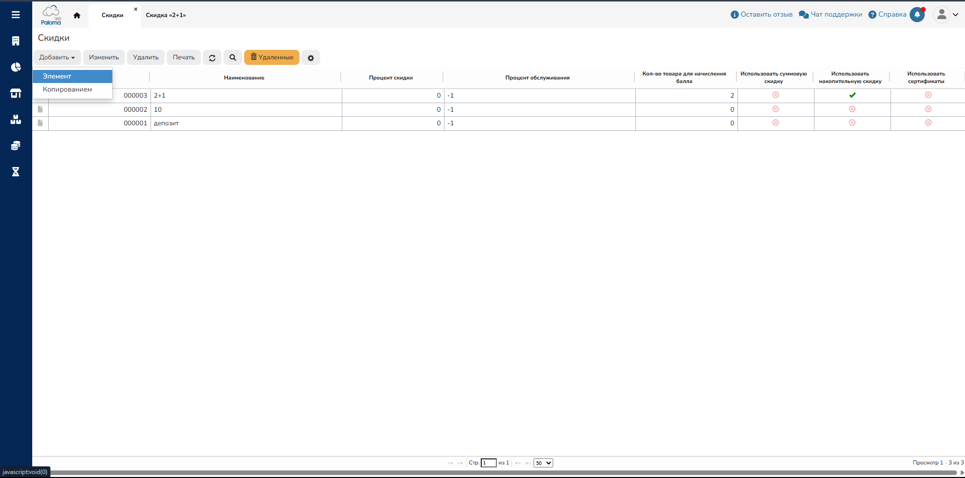Click the hourglass icon in sidebar
The width and height of the screenshot is (965, 478).
(x=16, y=172)
